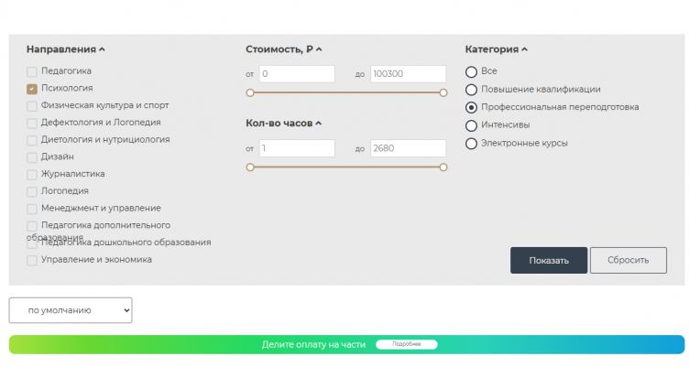Uncheck the Психология checkbox
Screen dimensions: 689x367
click(x=32, y=89)
